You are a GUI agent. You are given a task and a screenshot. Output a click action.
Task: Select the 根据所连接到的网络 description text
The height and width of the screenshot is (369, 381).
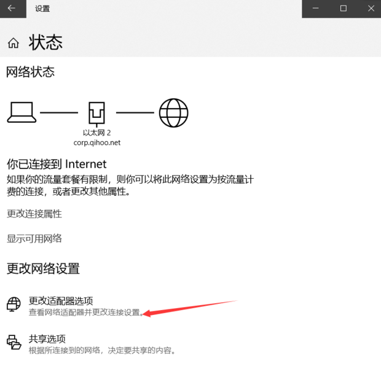point(102,351)
